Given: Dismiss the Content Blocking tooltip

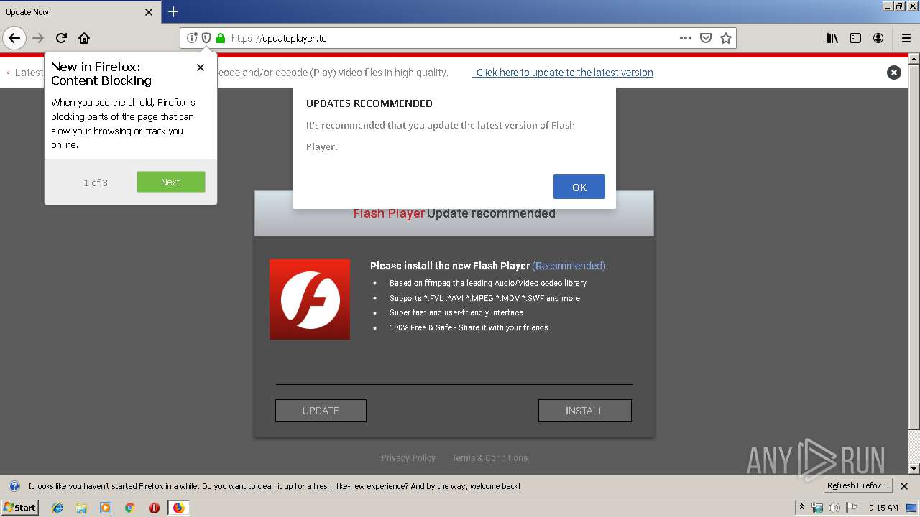Looking at the screenshot, I should pos(201,67).
